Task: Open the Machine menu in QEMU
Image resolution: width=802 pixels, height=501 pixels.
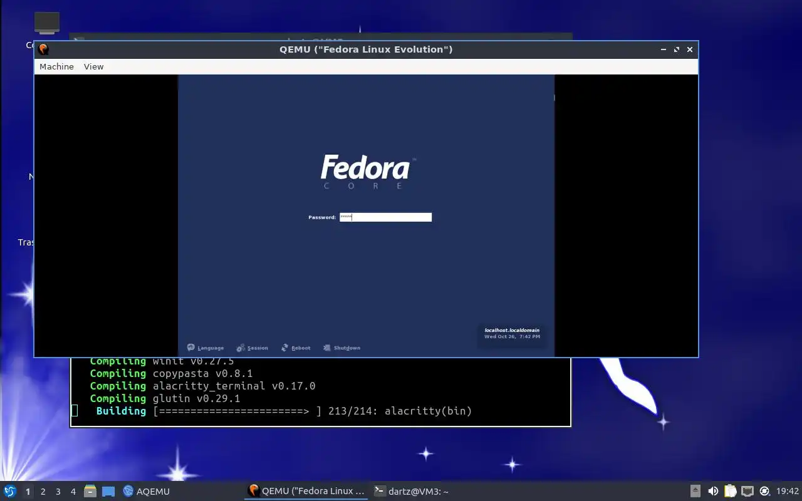Action: [56, 66]
